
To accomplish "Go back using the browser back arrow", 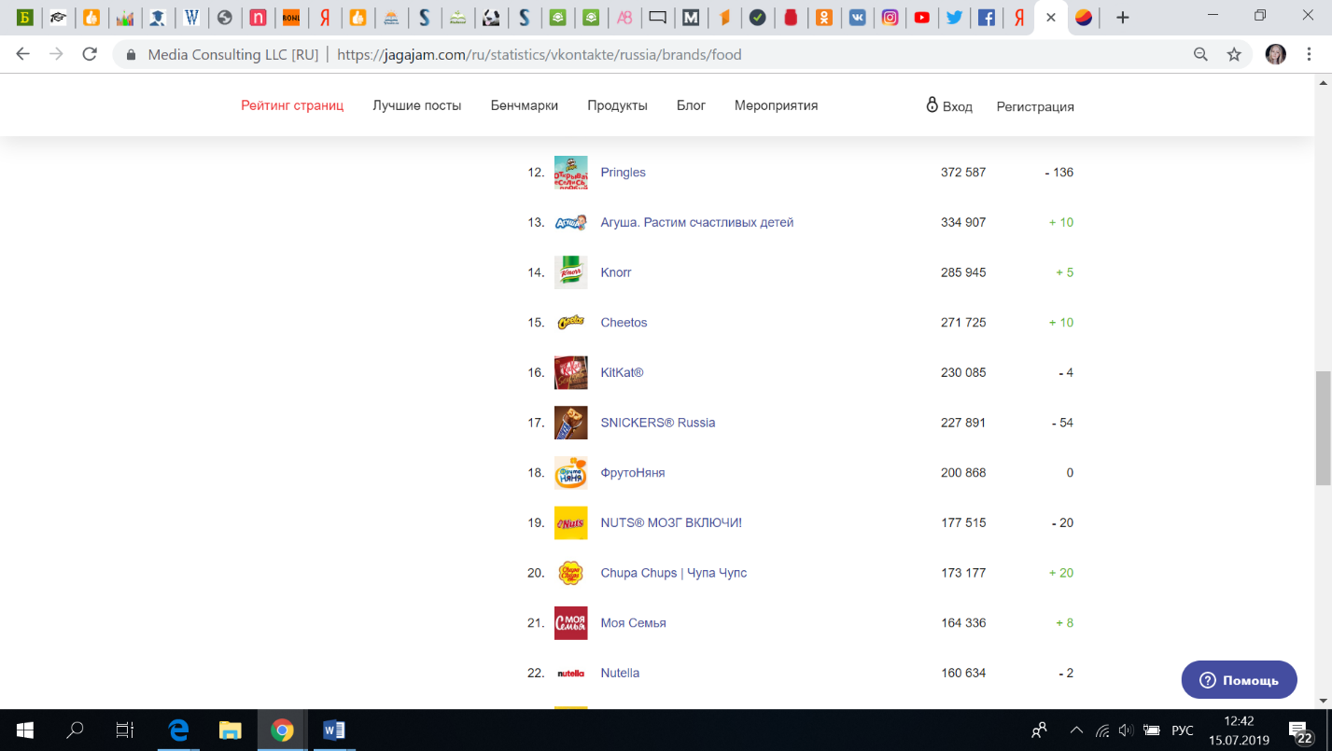I will coord(23,54).
